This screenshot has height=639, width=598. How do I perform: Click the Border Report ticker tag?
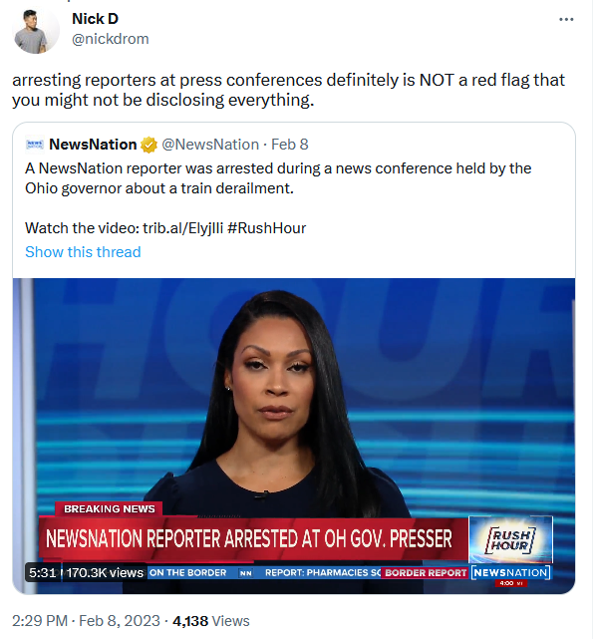point(426,572)
